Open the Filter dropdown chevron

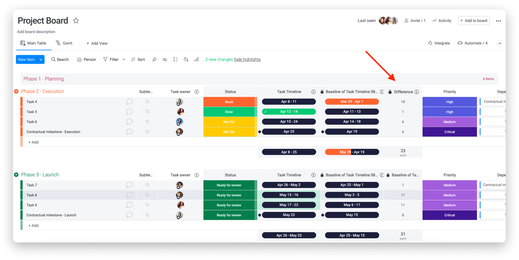[124, 59]
